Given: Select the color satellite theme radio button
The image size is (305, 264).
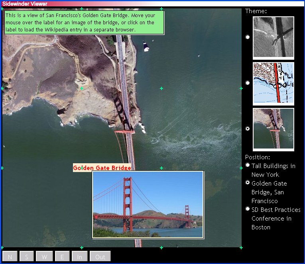Looking at the screenshot, I should [248, 129].
